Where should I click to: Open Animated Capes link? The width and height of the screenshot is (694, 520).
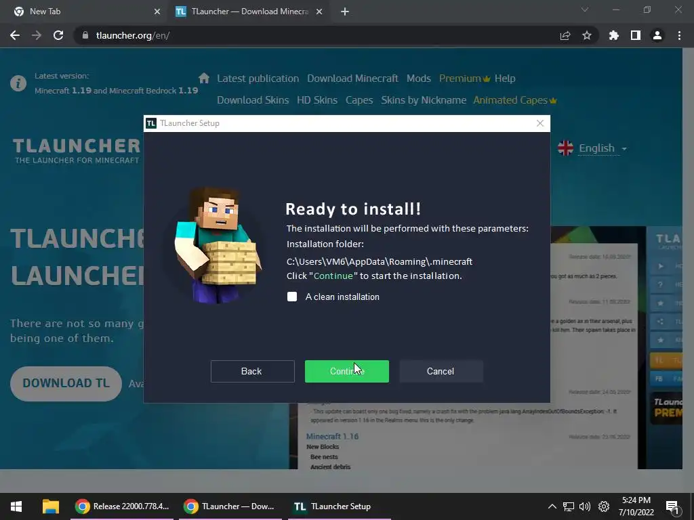515,100
